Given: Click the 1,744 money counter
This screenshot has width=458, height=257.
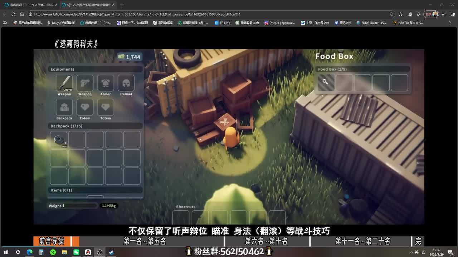Looking at the screenshot, I should 129,57.
